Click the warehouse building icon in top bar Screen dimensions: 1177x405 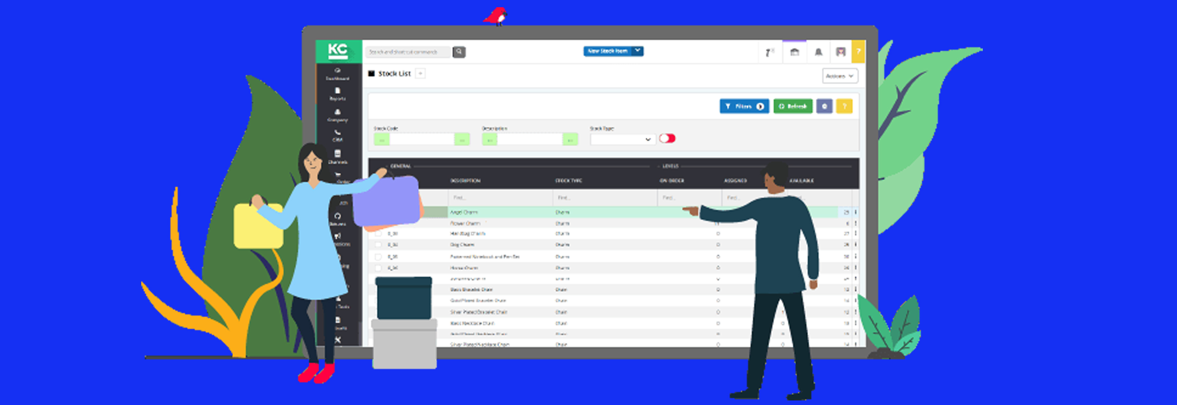point(794,52)
